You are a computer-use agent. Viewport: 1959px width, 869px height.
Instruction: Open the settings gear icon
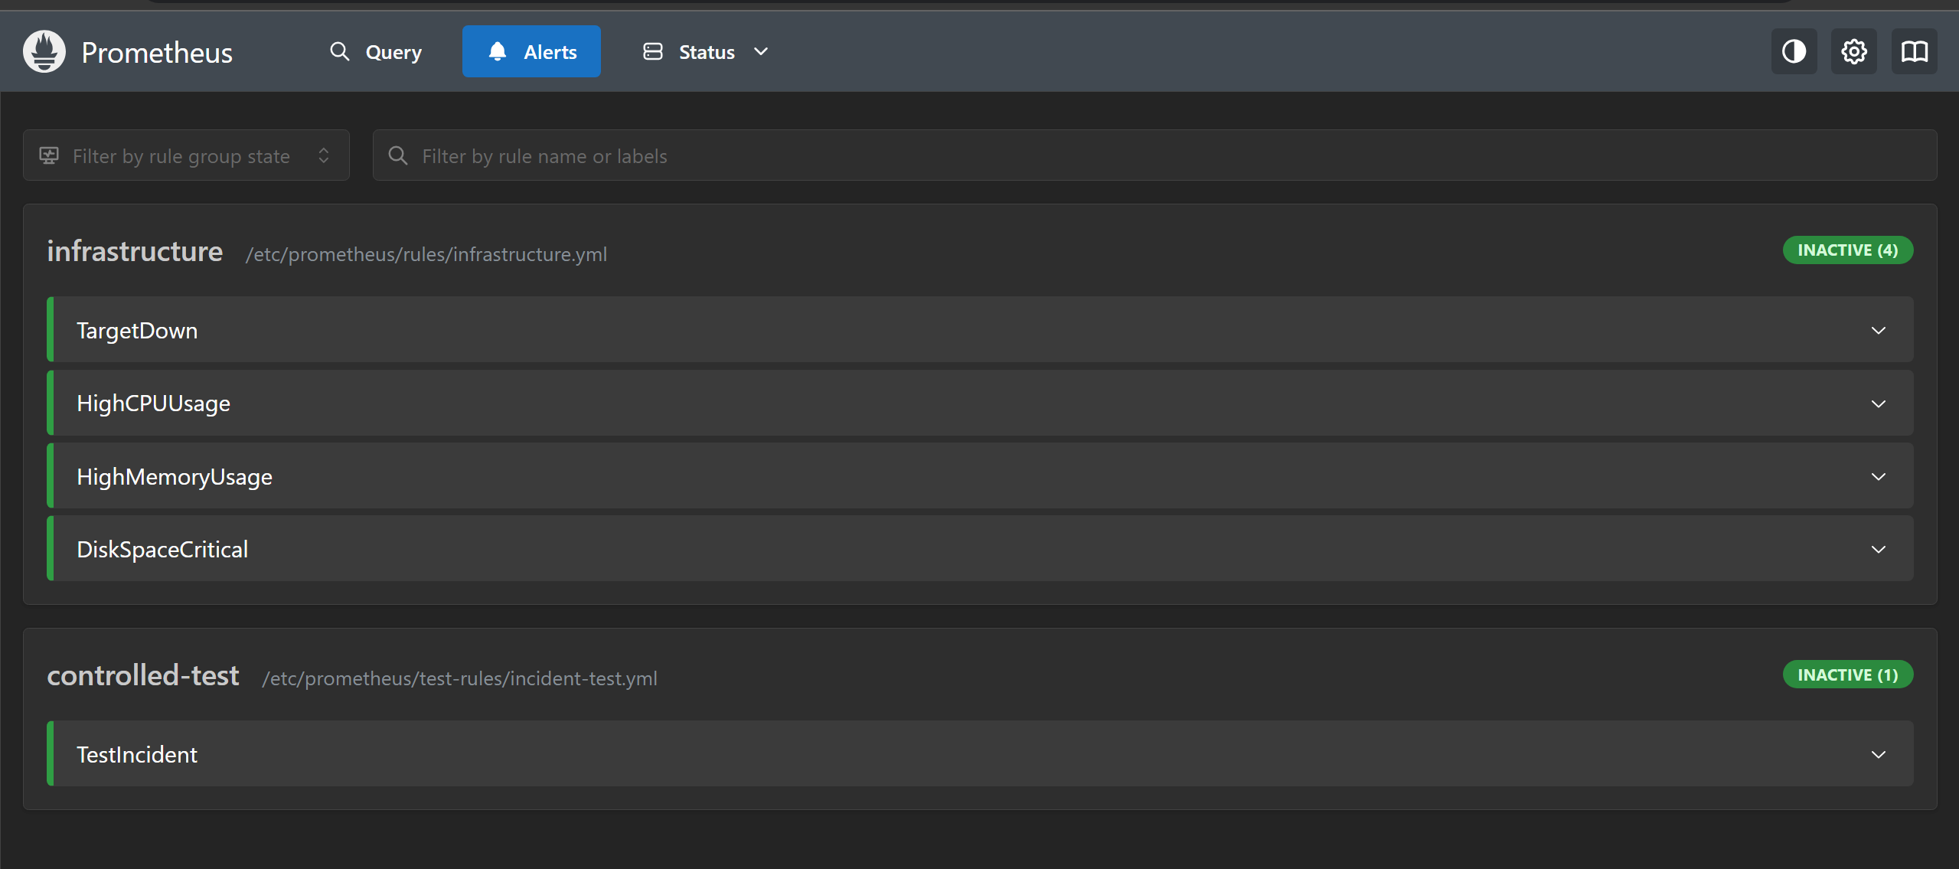pyautogui.click(x=1853, y=51)
